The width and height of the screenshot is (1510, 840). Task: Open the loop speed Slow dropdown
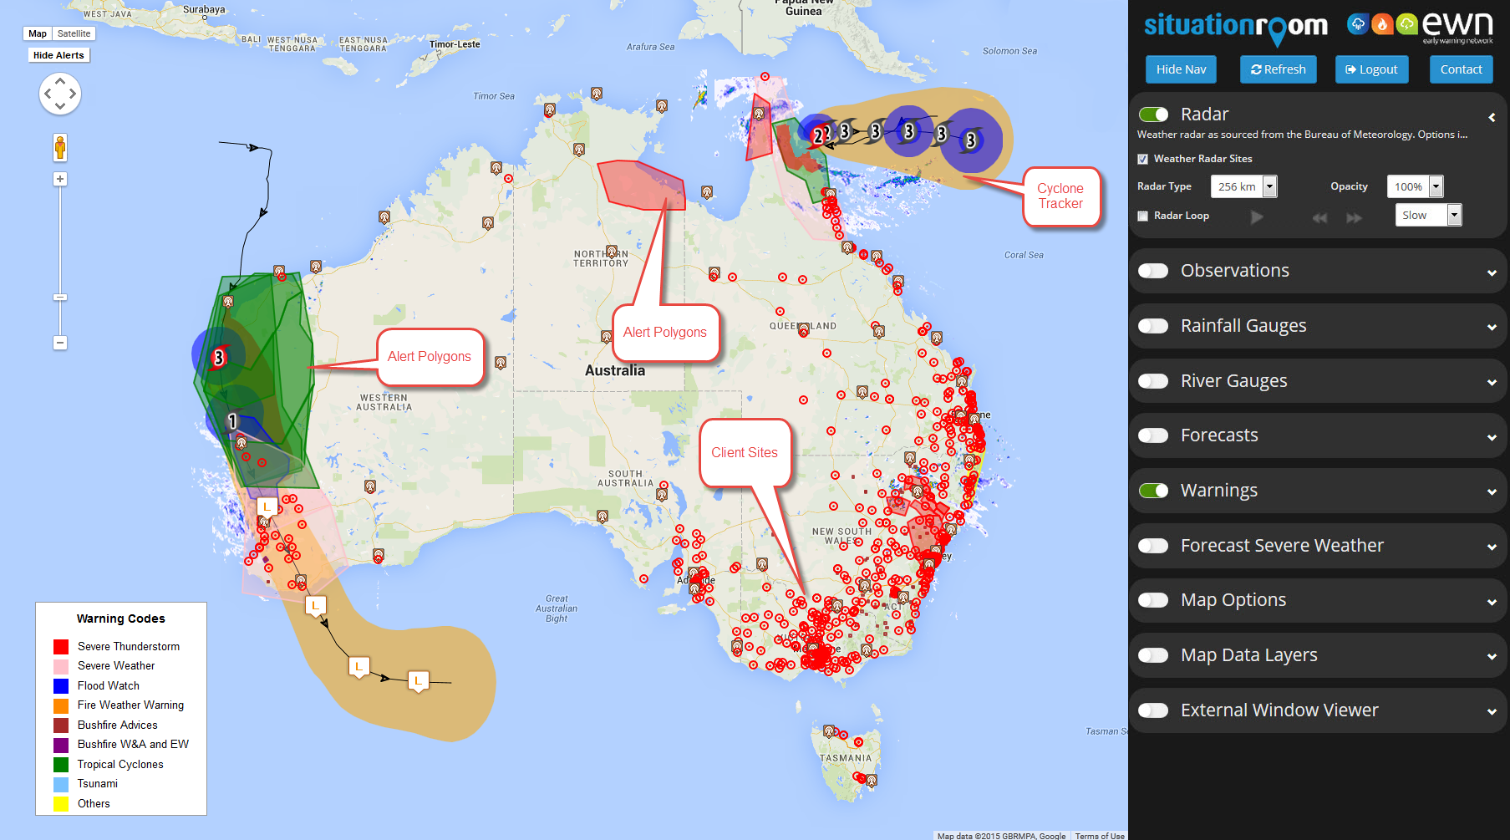1428,215
